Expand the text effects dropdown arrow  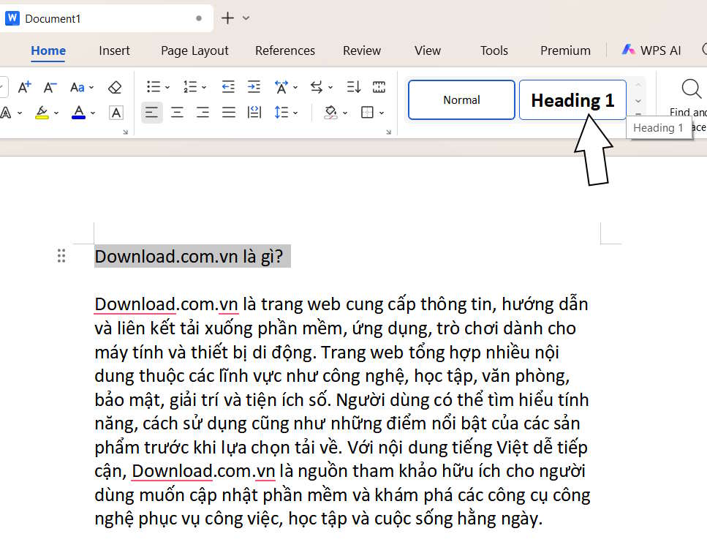(x=20, y=113)
